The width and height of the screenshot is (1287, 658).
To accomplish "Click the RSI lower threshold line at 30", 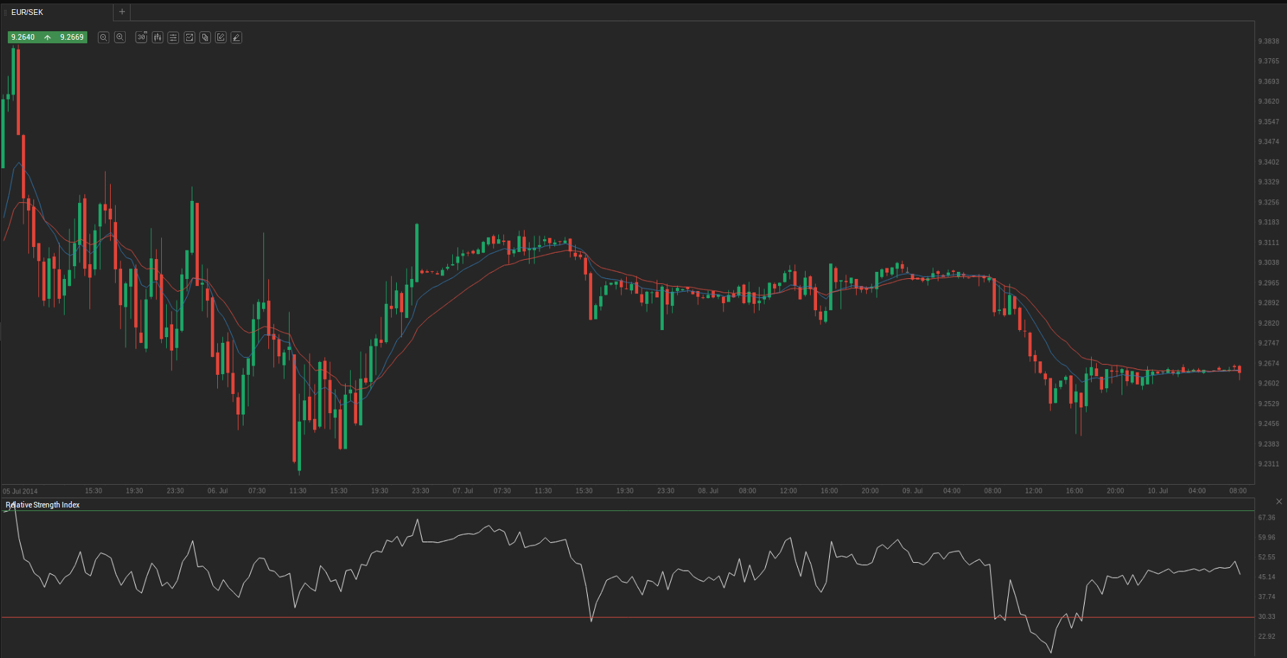I will [x=639, y=617].
